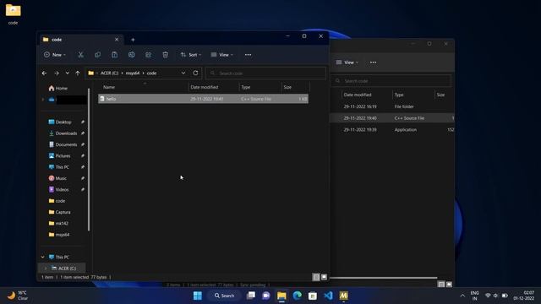Viewport: 541px width, 304px height.
Task: Go forward with the right arrow
Action: coord(57,73)
